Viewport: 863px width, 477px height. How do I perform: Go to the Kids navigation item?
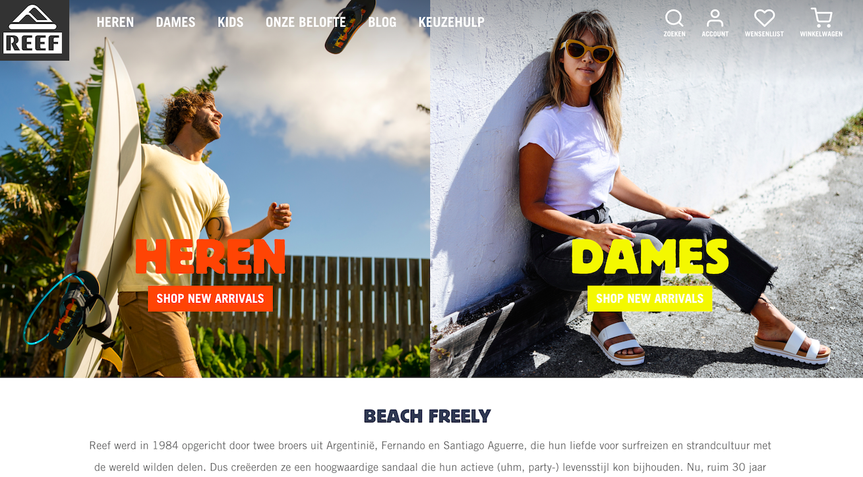click(231, 22)
